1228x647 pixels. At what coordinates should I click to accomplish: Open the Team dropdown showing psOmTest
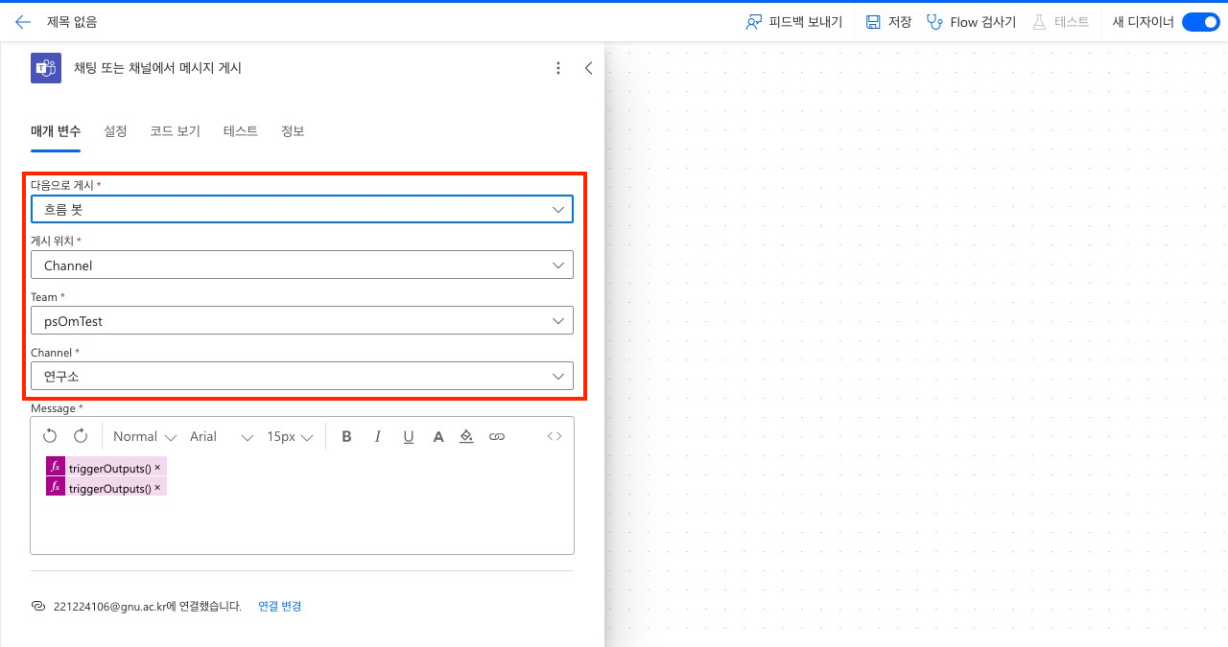click(x=301, y=321)
